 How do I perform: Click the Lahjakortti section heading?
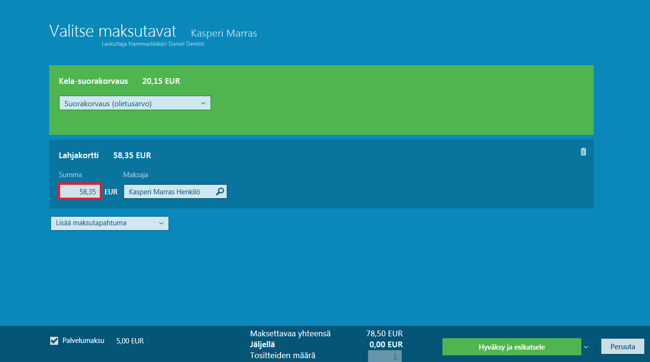coord(79,155)
